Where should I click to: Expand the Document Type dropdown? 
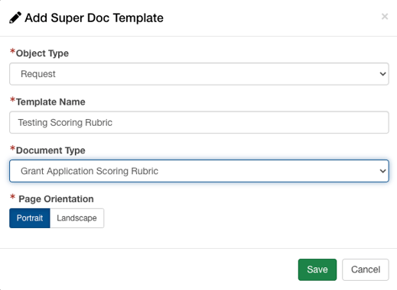pyautogui.click(x=199, y=171)
